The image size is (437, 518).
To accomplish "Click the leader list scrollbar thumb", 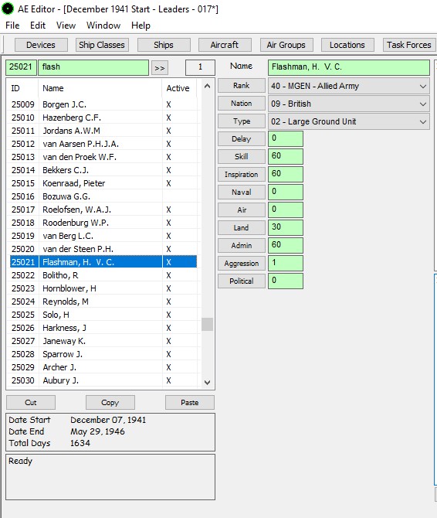I will tap(207, 325).
